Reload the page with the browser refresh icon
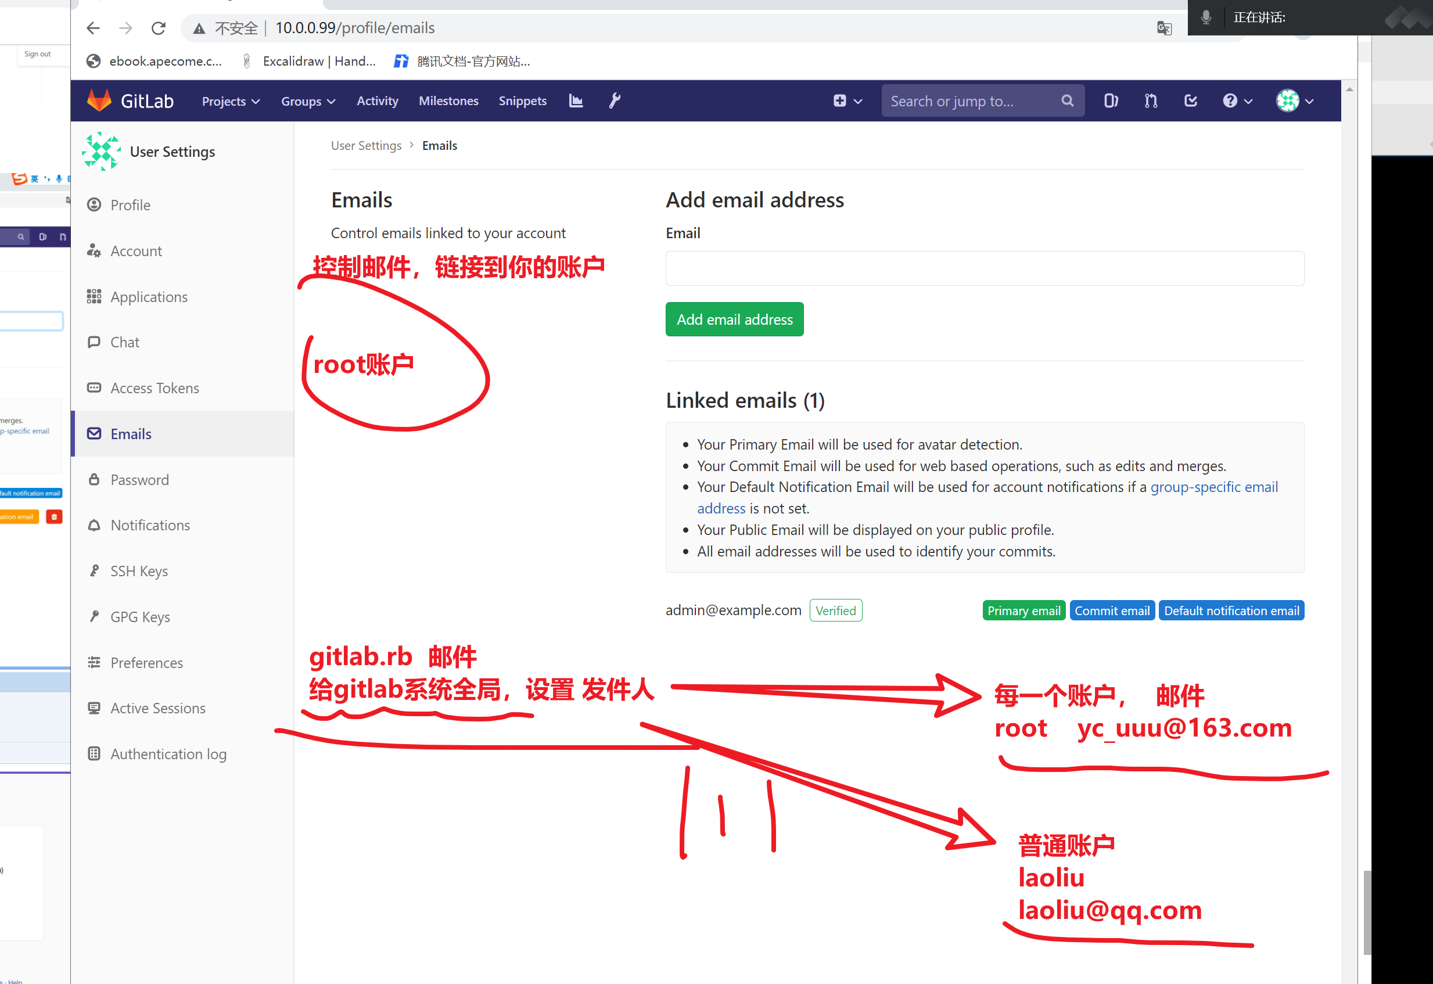The height and width of the screenshot is (984, 1433). tap(159, 28)
